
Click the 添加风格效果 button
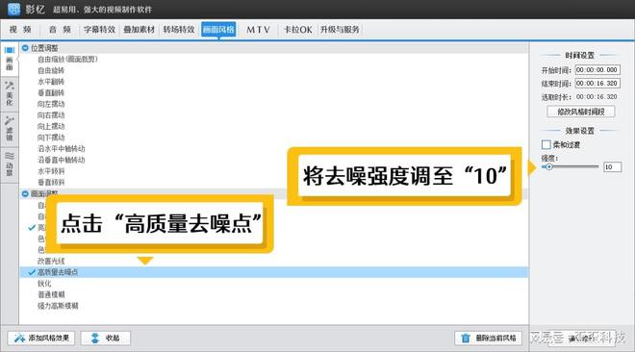point(41,338)
